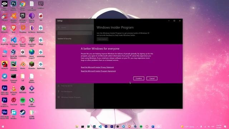Open the Adobe Premiere Pro desktop icon

tap(5, 102)
